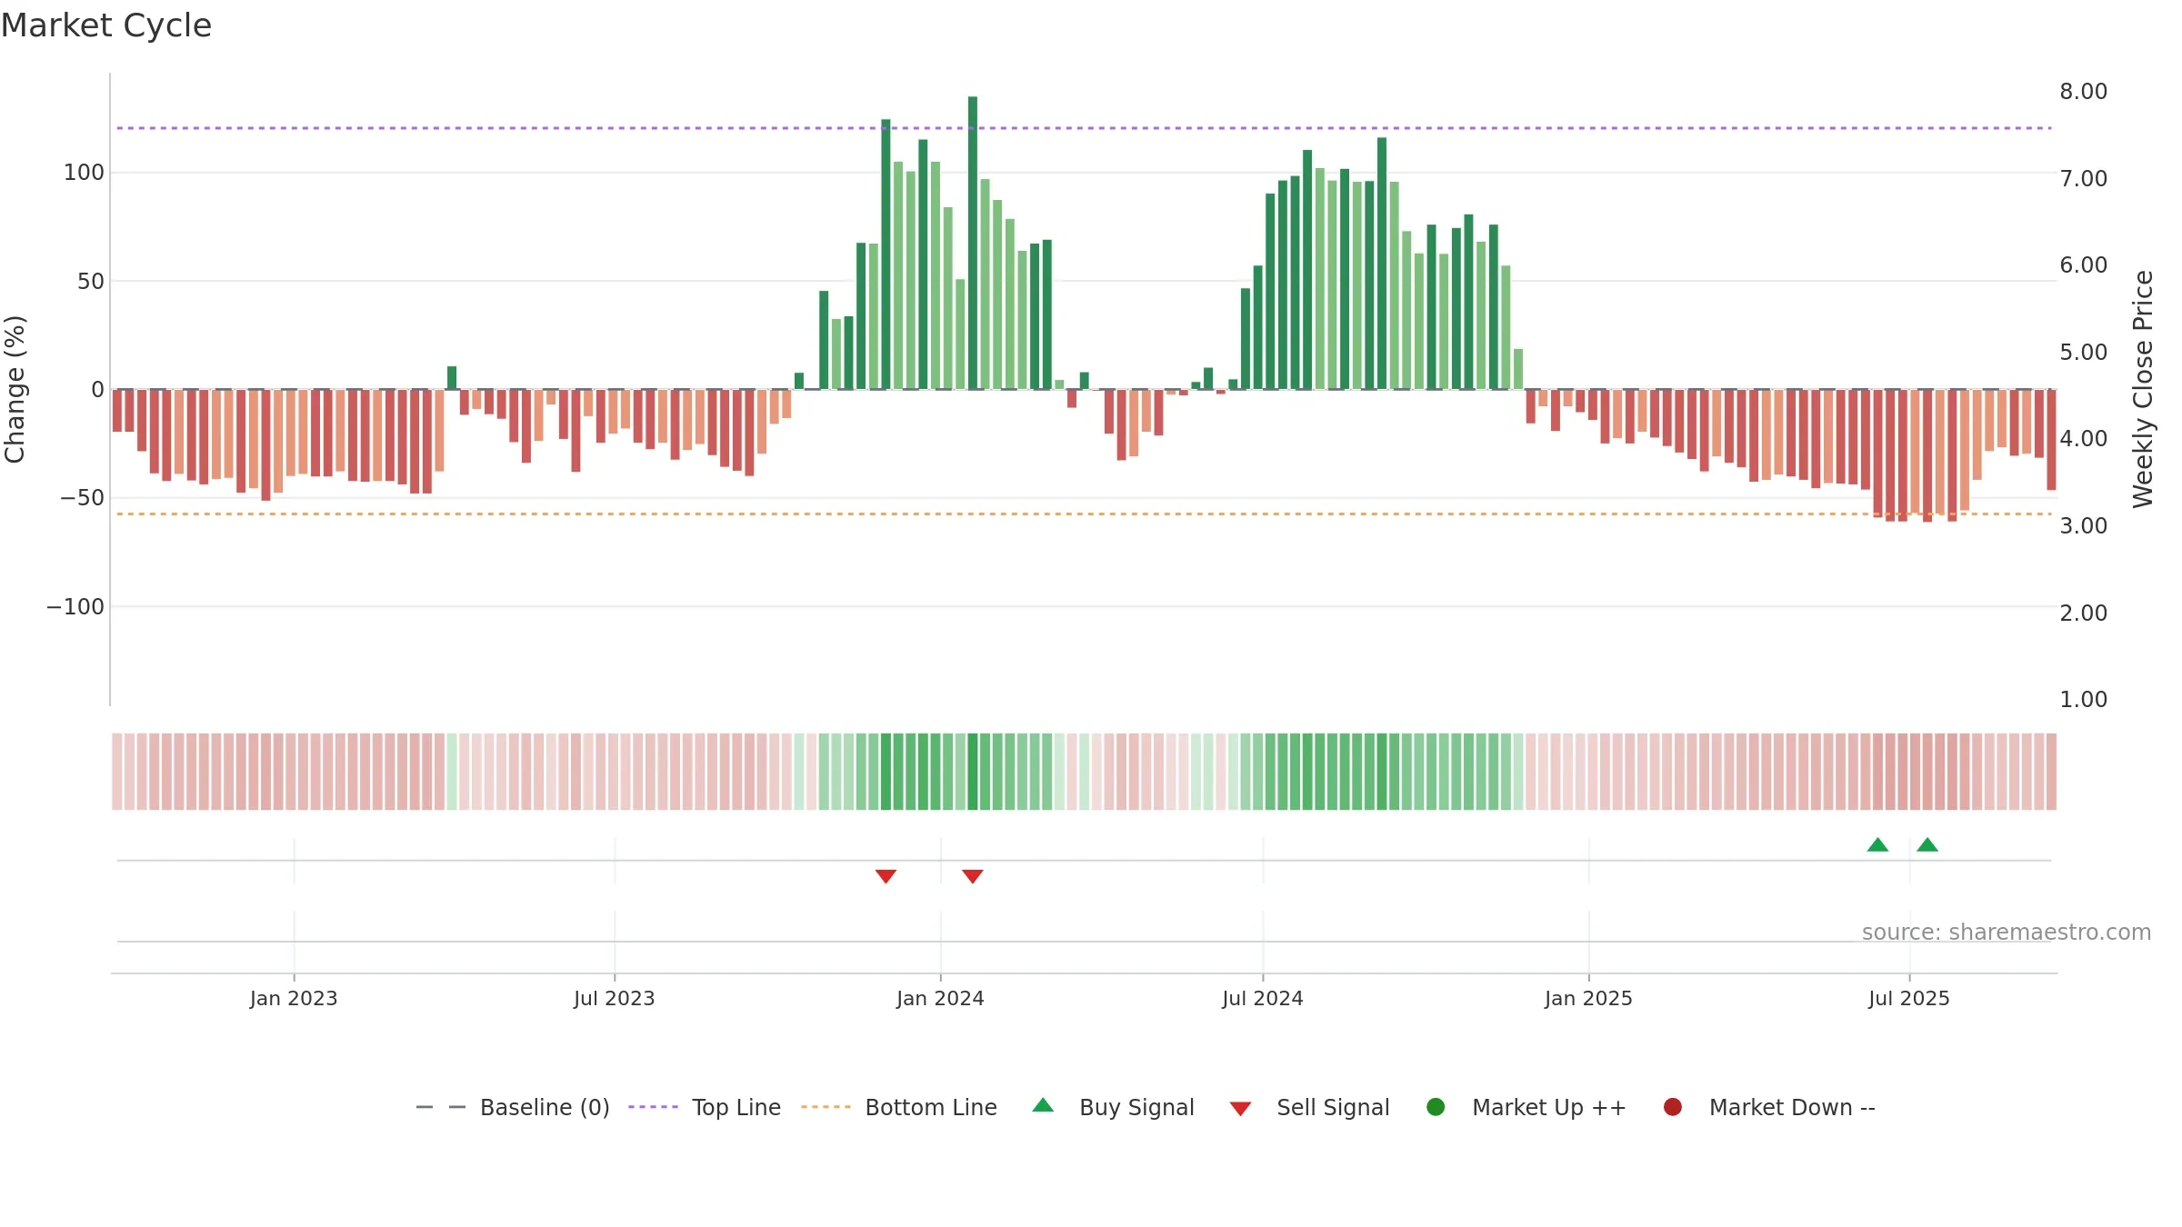Click the 8.00 price axis value
The image size is (2182, 1227).
tap(2084, 92)
